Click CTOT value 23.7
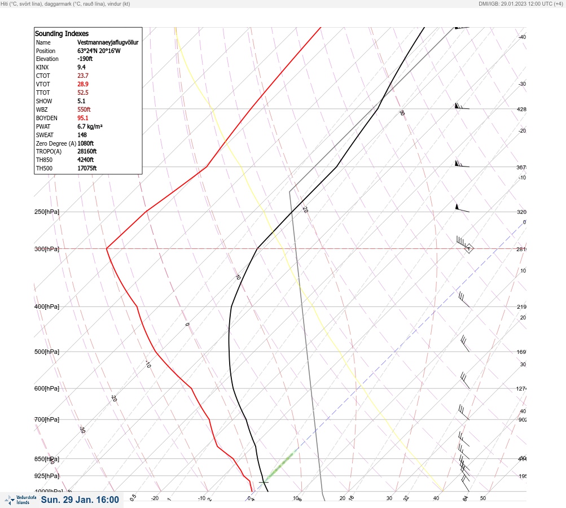This screenshot has height=508, width=566. [x=82, y=76]
